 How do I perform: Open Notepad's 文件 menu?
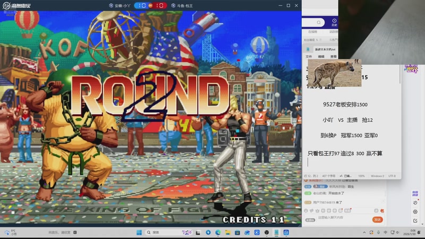click(309, 57)
